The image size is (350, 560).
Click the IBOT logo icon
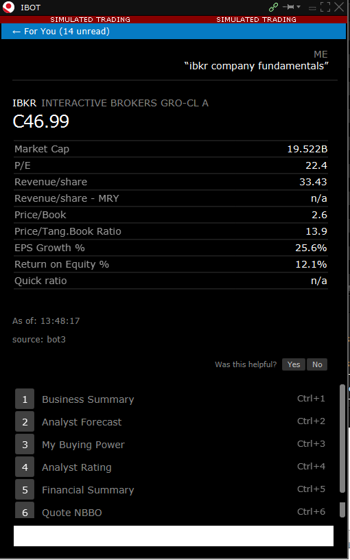point(8,7)
